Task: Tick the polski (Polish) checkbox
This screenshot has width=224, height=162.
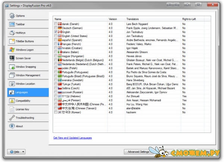Action: [x=56, y=68]
